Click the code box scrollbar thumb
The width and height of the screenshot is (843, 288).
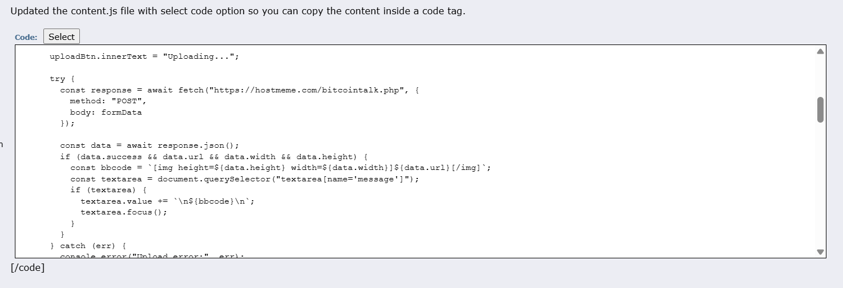coord(820,109)
